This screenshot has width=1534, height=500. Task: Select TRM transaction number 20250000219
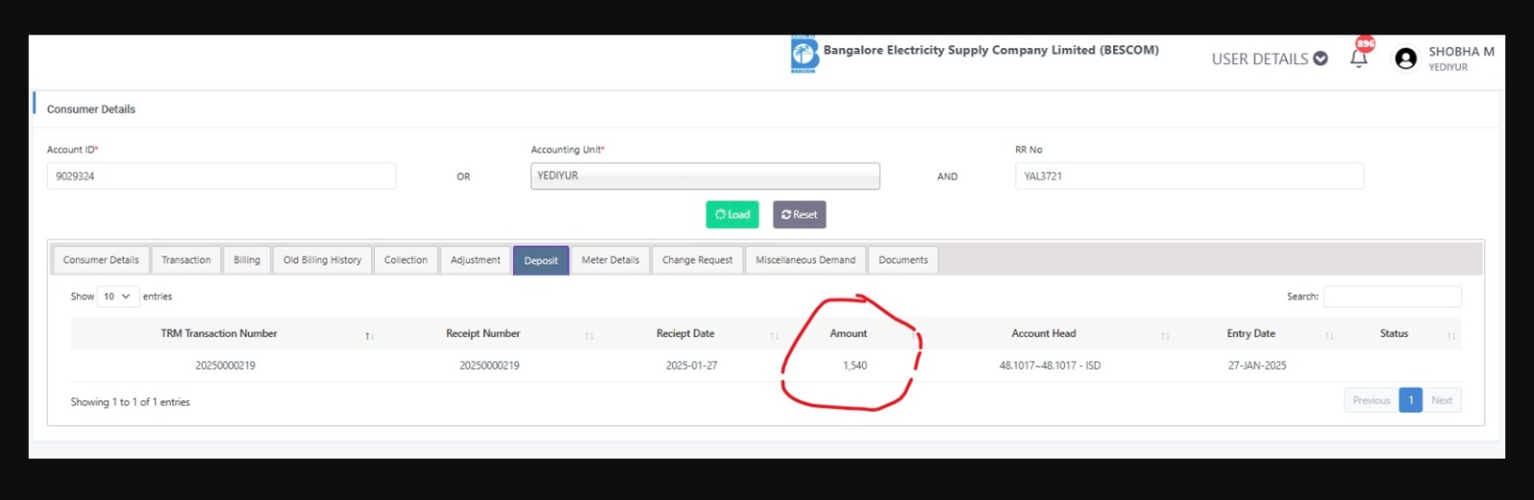tap(225, 366)
